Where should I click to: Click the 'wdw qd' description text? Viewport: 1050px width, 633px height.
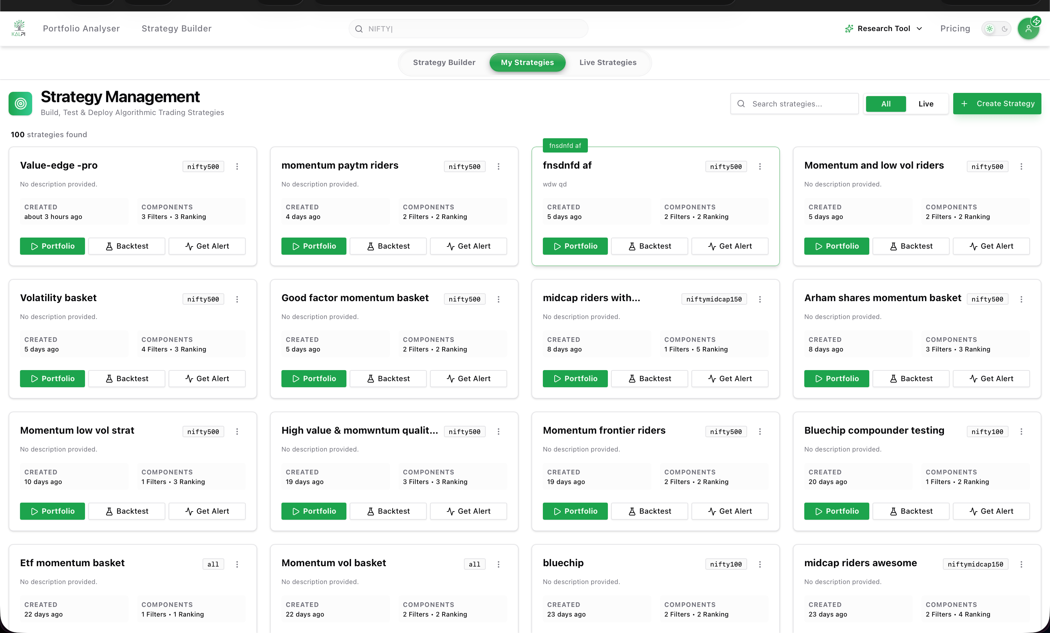click(554, 184)
